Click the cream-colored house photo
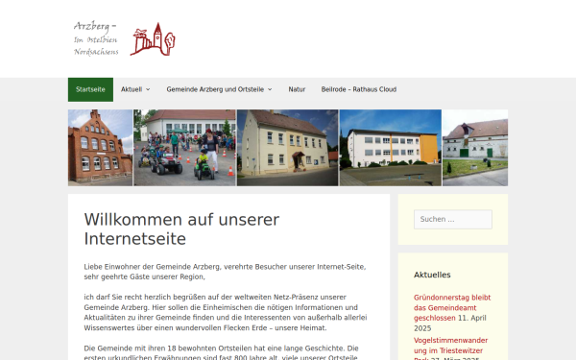This screenshot has width=576, height=360. coord(288,148)
